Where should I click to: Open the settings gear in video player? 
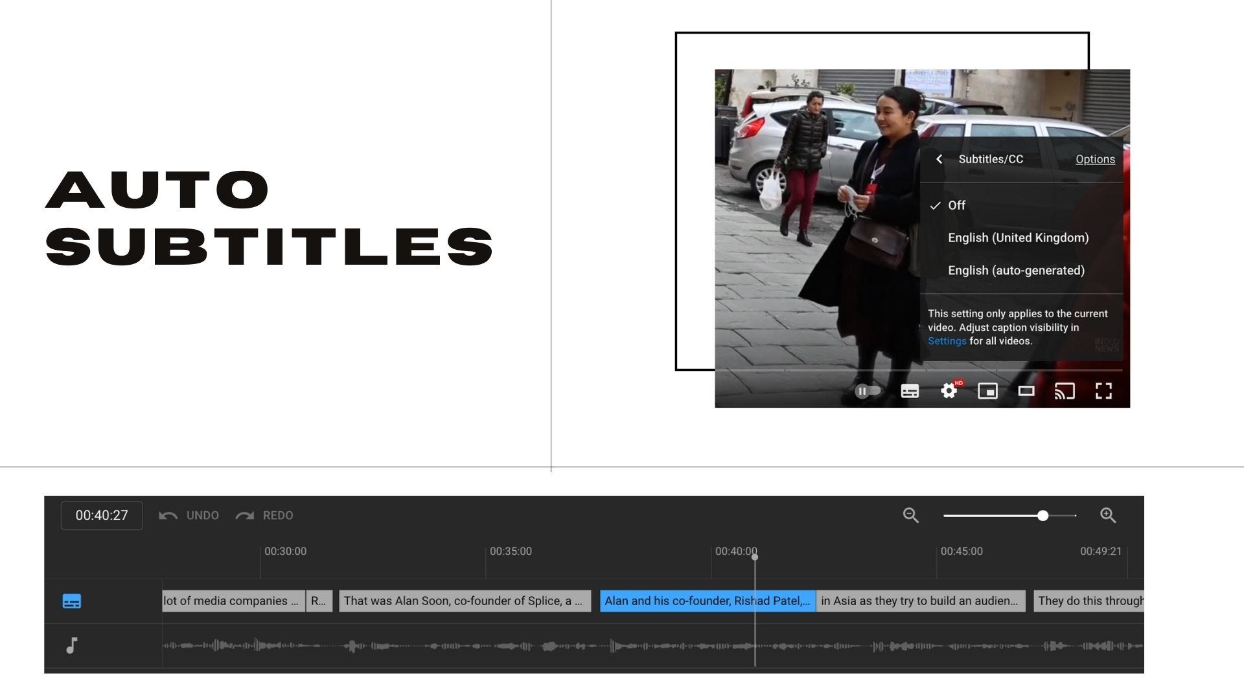point(949,391)
